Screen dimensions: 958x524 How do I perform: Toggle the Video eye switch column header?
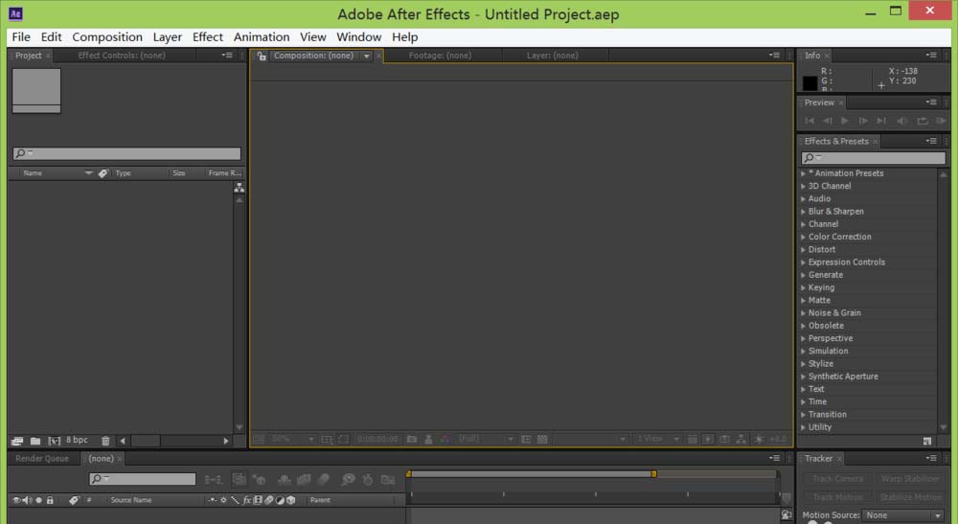16,500
